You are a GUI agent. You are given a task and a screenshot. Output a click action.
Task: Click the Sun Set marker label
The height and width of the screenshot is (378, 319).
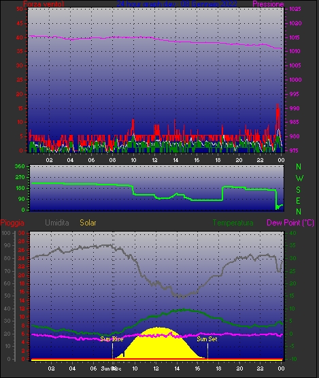coord(207,339)
